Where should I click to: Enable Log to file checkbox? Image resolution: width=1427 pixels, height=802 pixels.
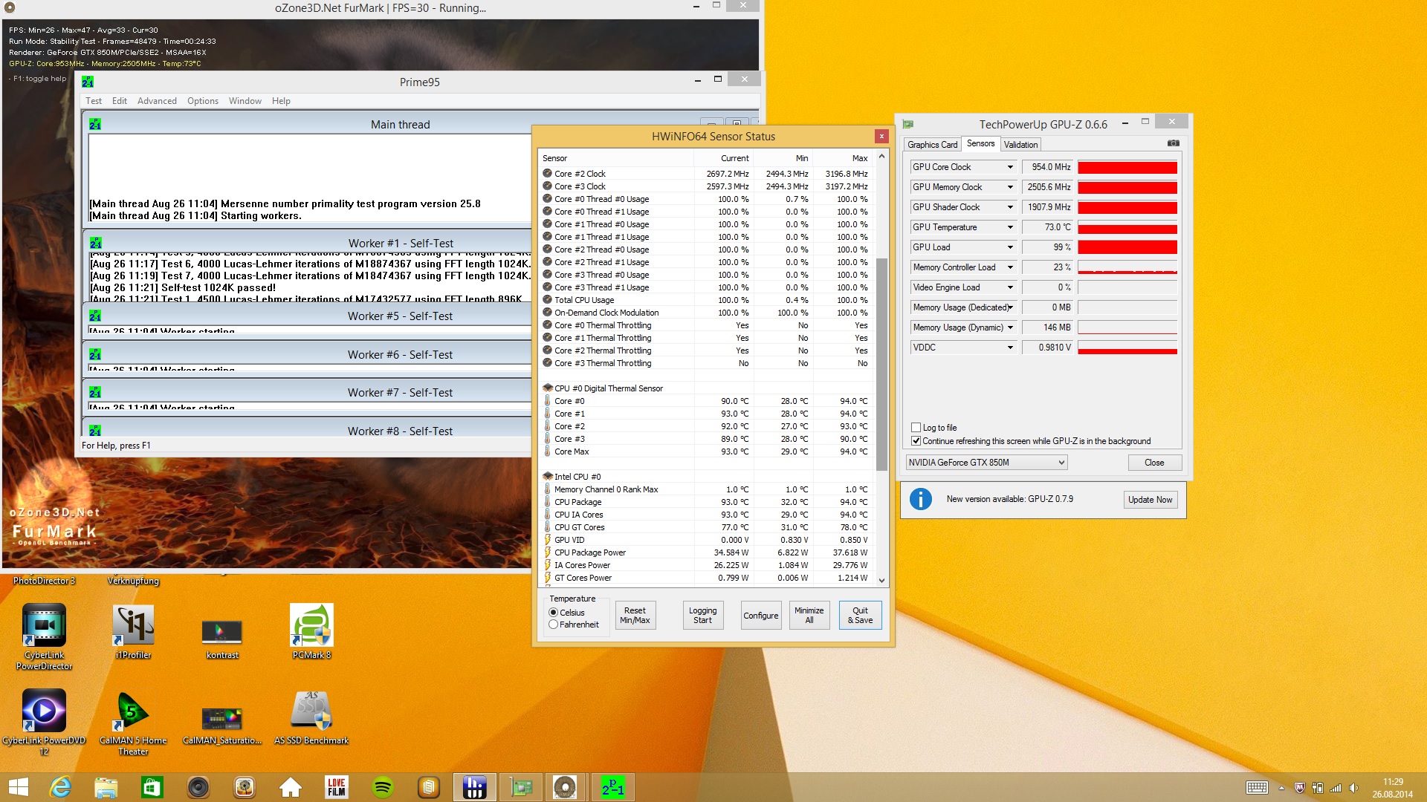916,428
